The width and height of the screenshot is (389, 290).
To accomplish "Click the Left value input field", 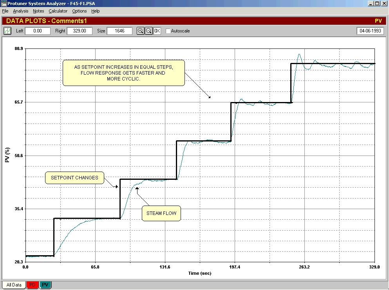I will click(38, 31).
